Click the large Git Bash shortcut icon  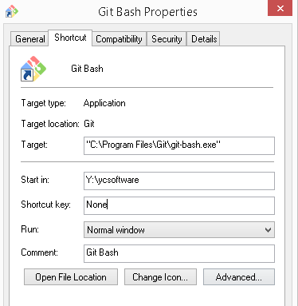click(x=33, y=69)
